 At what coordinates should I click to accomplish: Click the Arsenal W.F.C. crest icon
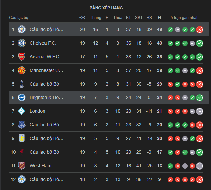click(x=22, y=57)
